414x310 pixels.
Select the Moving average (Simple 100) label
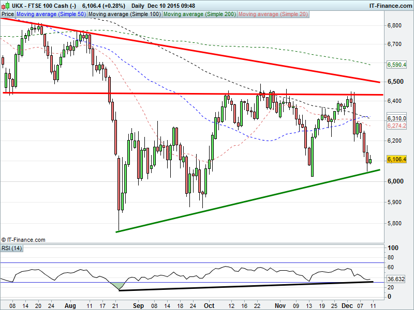click(x=124, y=14)
